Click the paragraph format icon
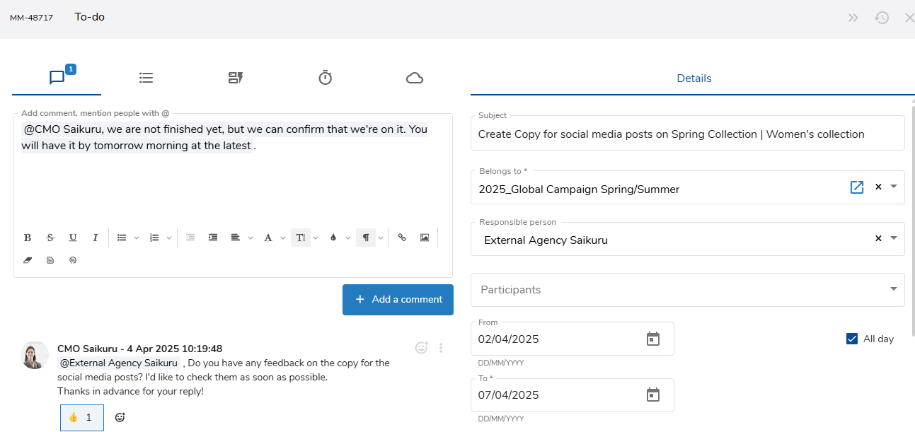Image resolution: width=915 pixels, height=432 pixels. click(366, 238)
